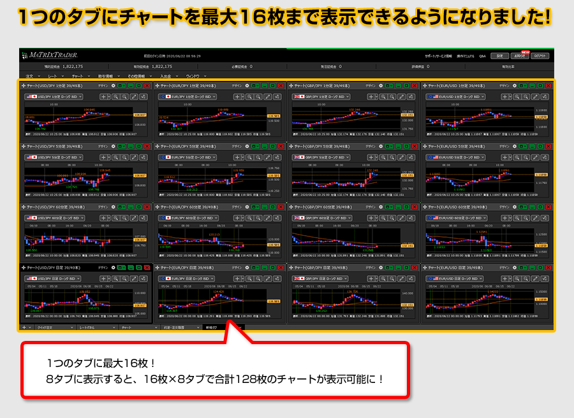Screen dimensions: 574x418
Task: Open the indicator tool on EUR/JPY 日足 chart
Action: click(277, 278)
